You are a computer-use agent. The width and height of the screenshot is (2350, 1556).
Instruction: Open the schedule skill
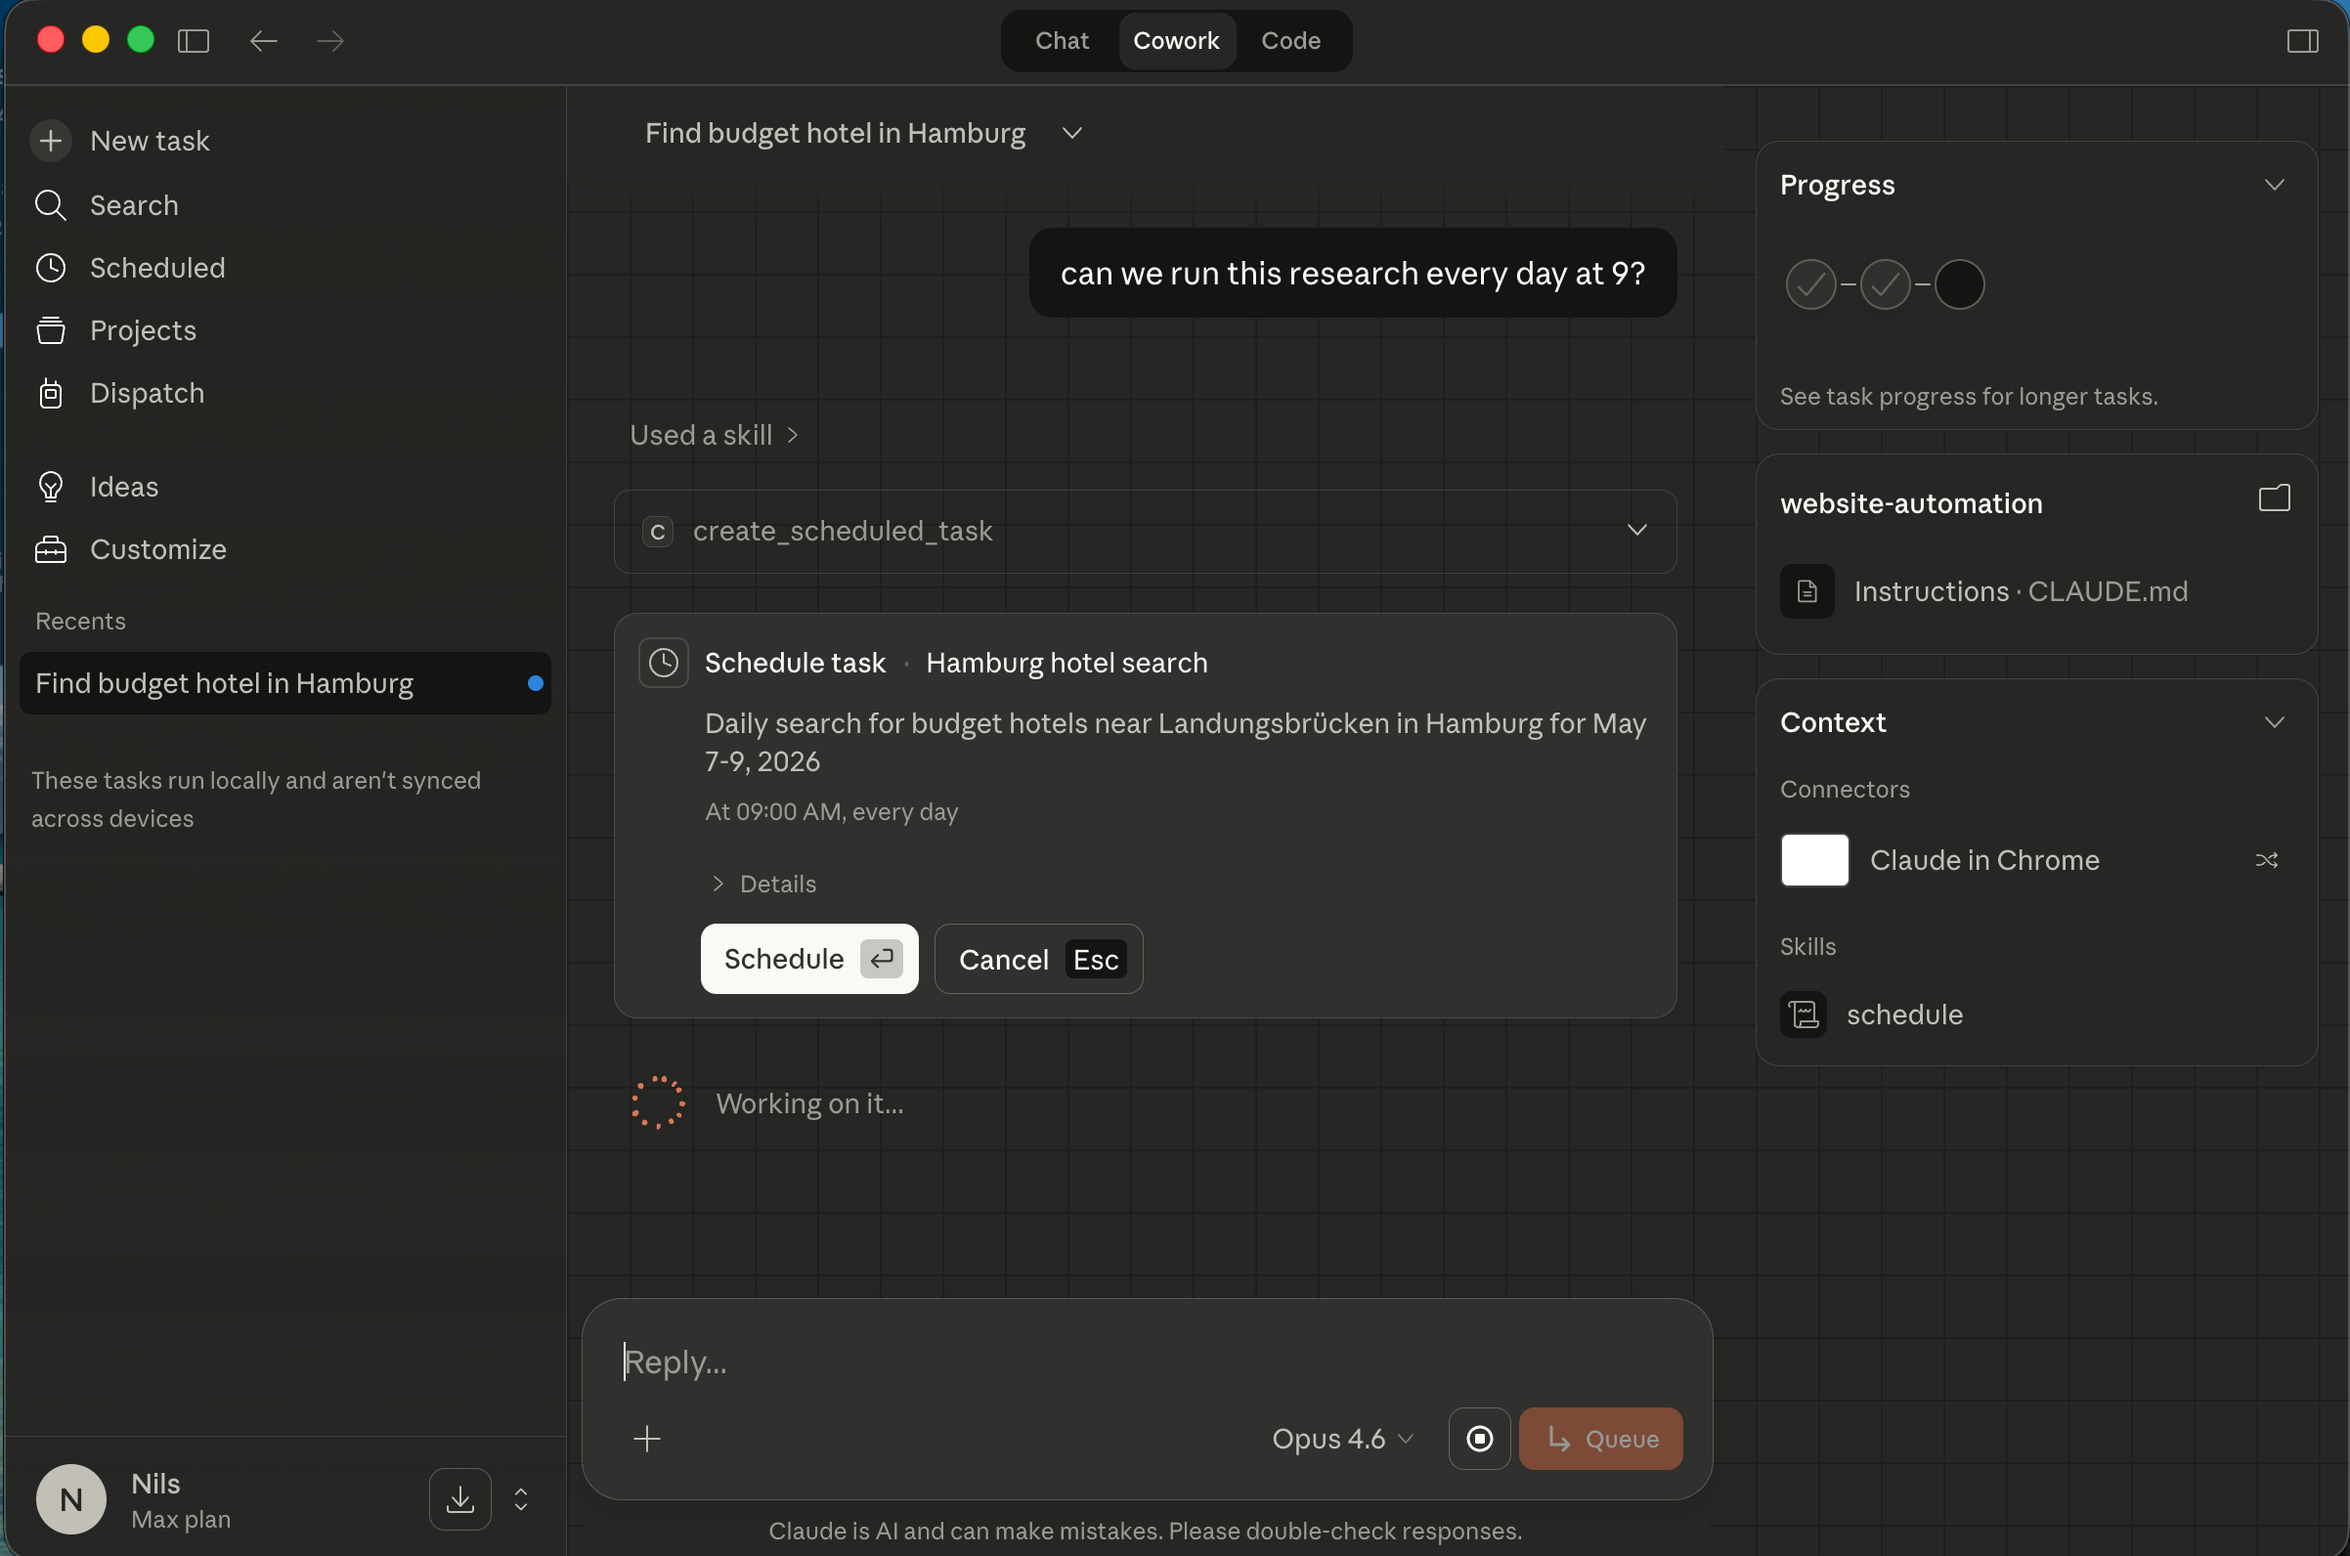[1903, 1015]
